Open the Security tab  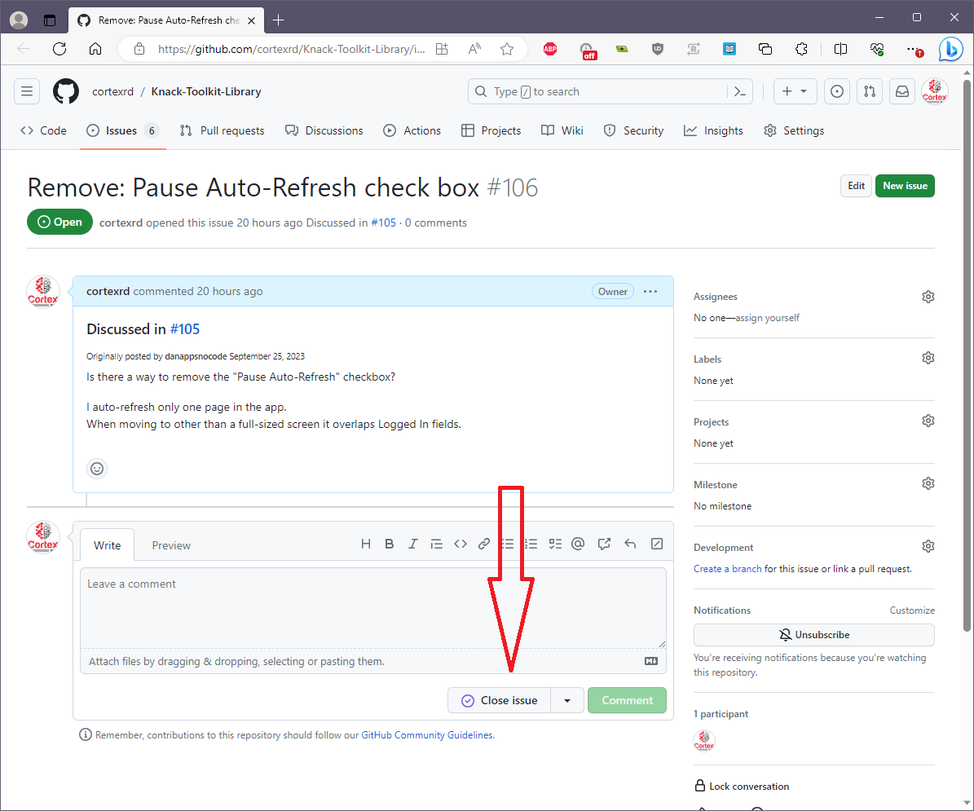tap(633, 130)
